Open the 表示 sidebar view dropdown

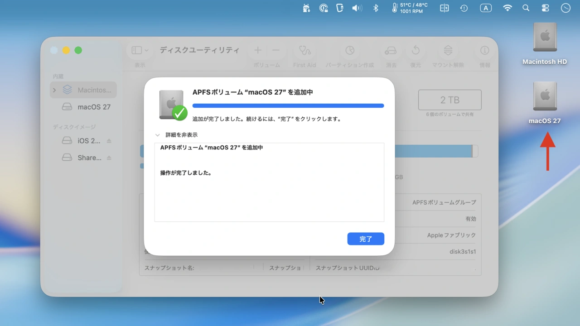pyautogui.click(x=140, y=50)
